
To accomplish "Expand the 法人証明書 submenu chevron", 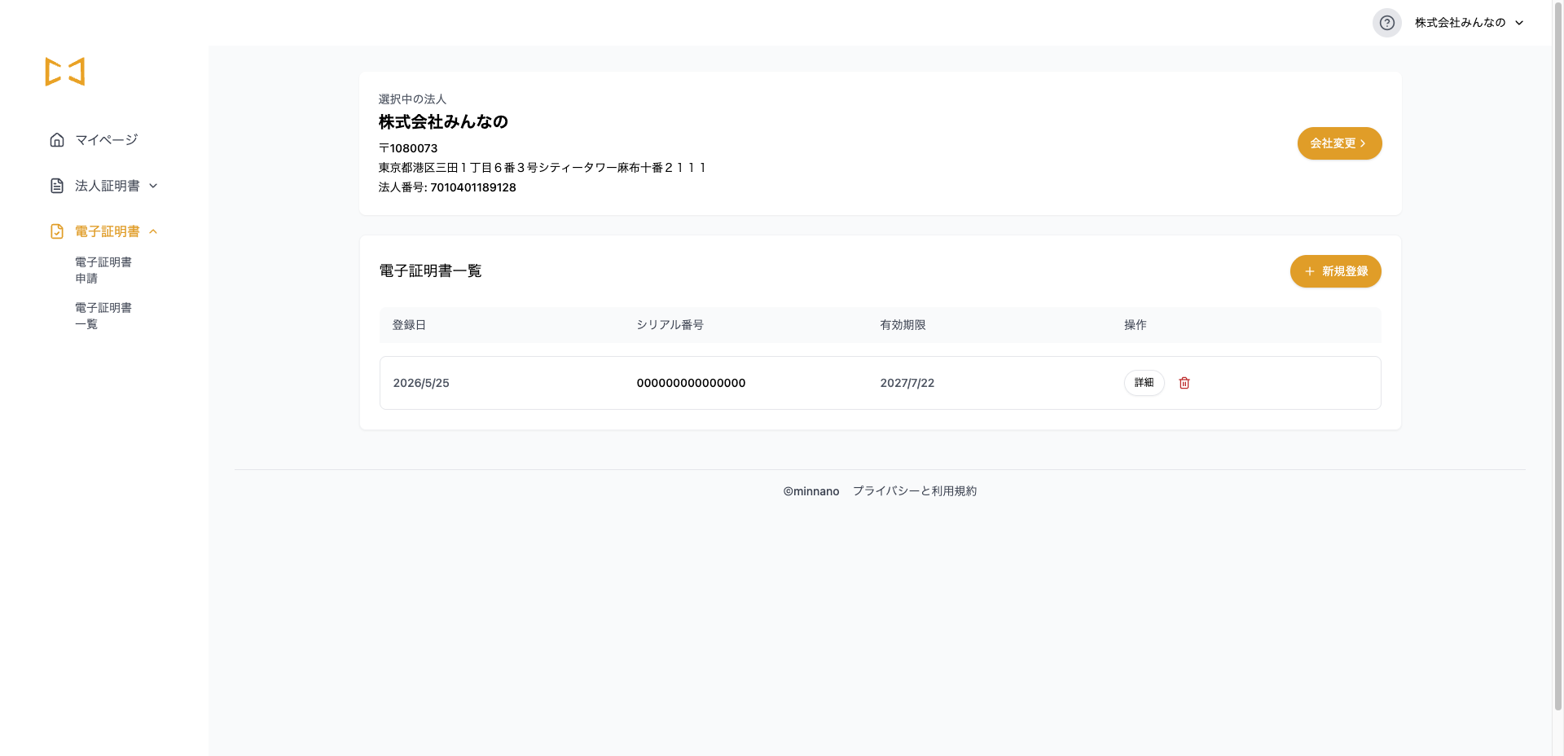I will click(153, 186).
